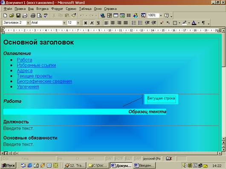The width and height of the screenshot is (226, 169).
Task: Open the 100% zoom dropdown
Action: [161, 15]
